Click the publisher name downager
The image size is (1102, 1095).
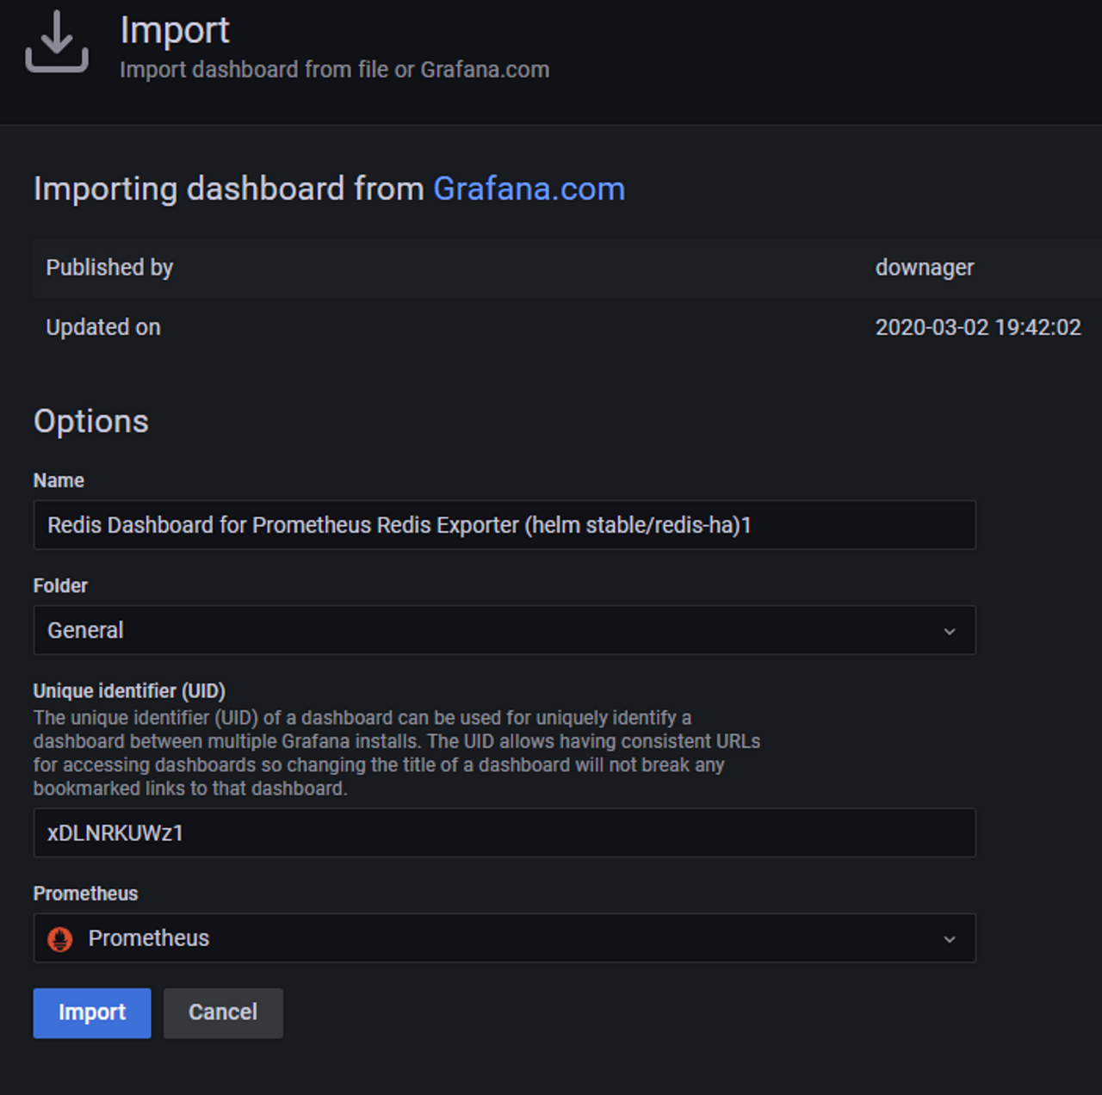[x=925, y=268]
